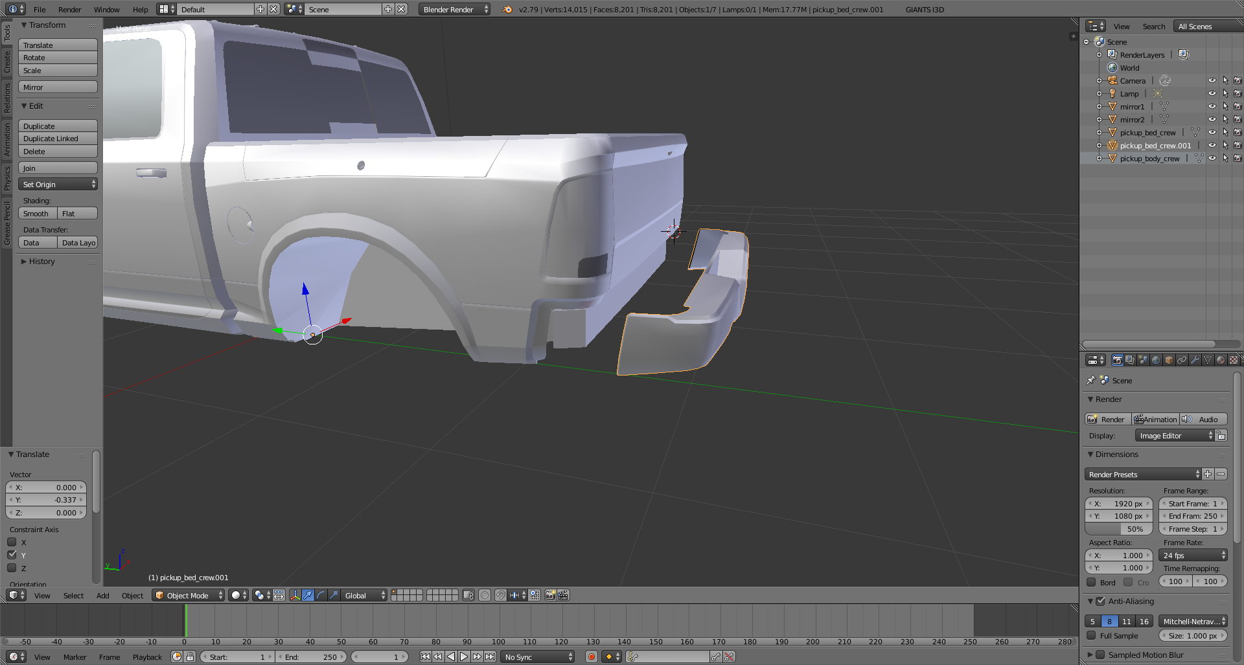Image resolution: width=1244 pixels, height=665 pixels.
Task: Click the record auto-keyframe button
Action: click(x=591, y=657)
